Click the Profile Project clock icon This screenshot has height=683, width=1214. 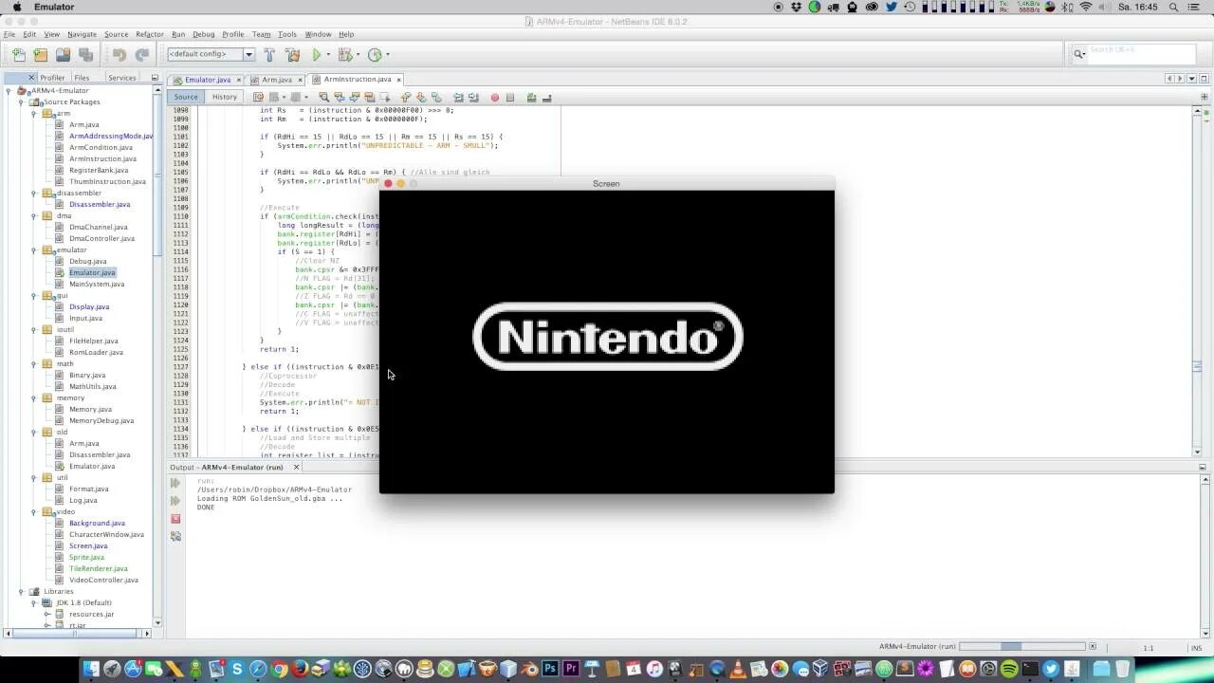click(375, 55)
